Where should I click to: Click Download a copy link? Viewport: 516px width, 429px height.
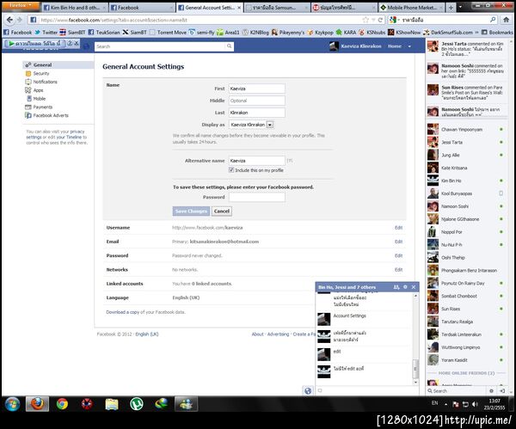122,312
